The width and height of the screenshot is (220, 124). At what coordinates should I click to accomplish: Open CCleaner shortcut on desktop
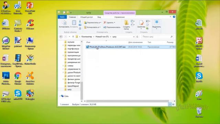click(x=30, y=24)
